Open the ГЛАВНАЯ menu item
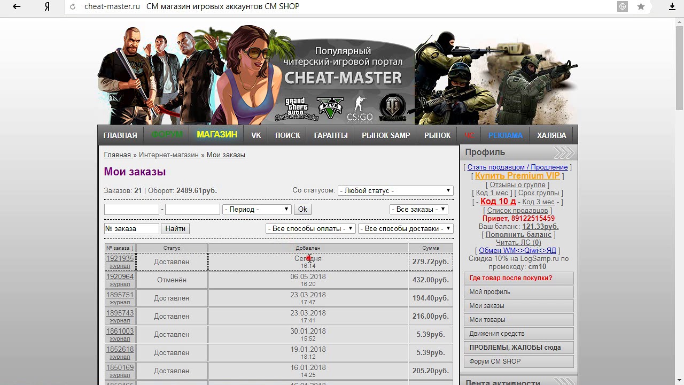The height and width of the screenshot is (385, 684). (120, 135)
